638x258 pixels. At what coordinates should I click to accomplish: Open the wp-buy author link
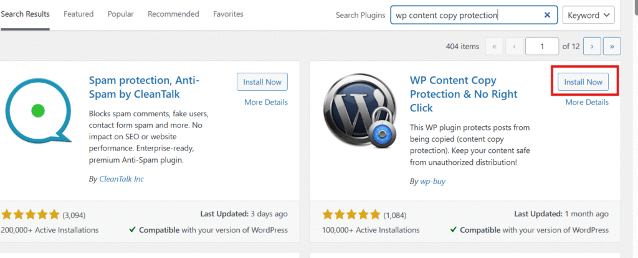click(433, 181)
